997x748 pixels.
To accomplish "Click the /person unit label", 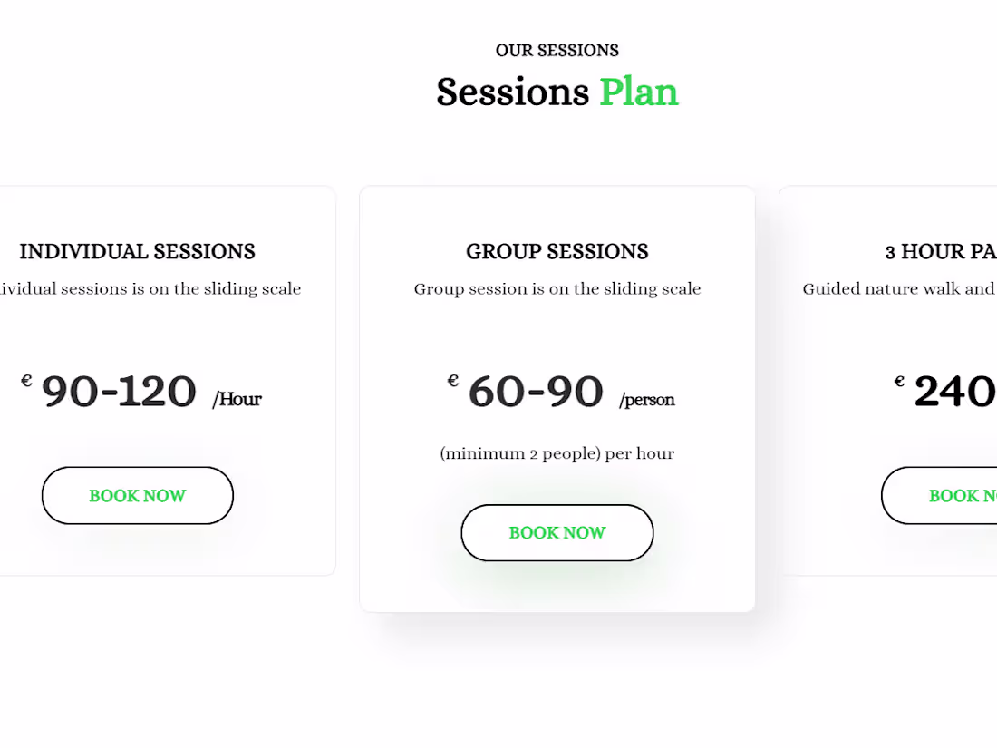I will (647, 400).
